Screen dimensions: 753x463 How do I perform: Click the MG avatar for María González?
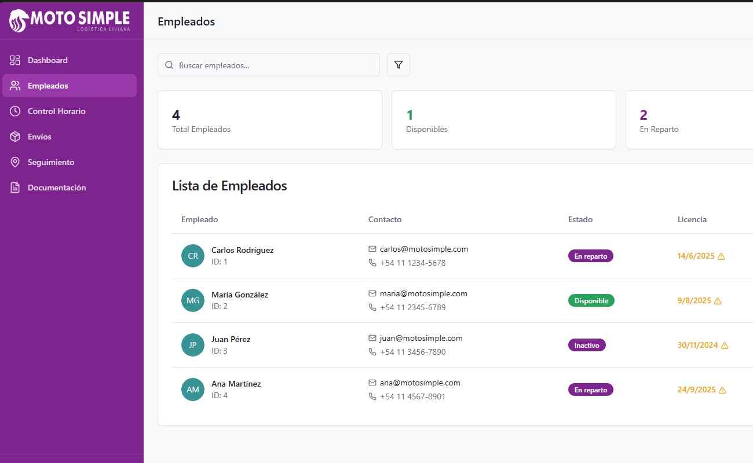click(x=193, y=300)
